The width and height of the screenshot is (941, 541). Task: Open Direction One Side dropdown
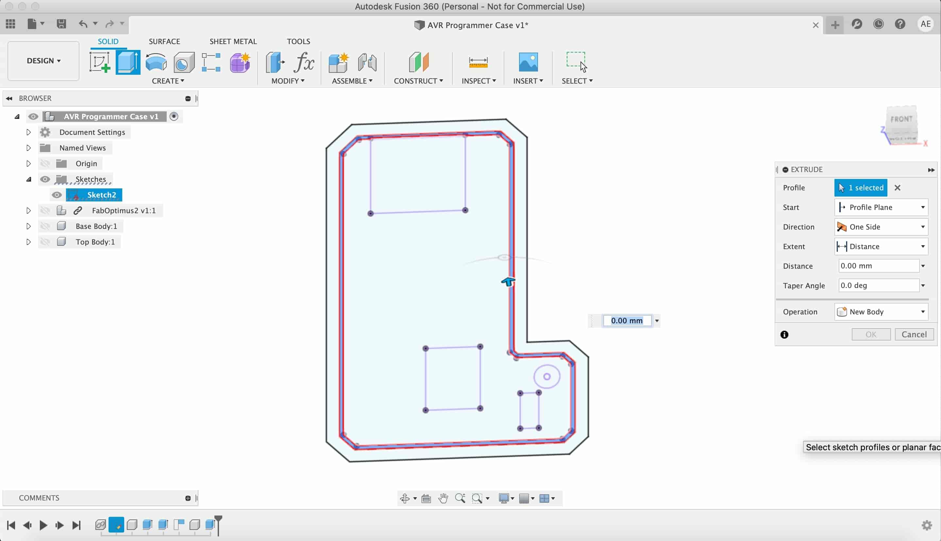click(881, 227)
